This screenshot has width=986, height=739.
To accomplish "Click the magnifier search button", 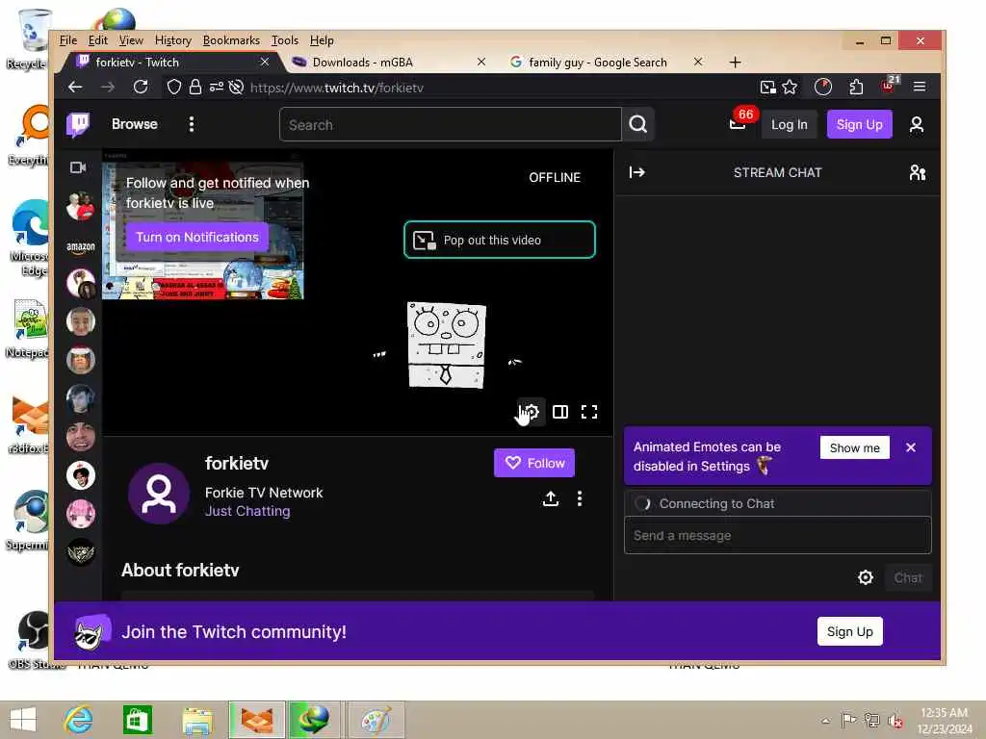I will [x=637, y=124].
